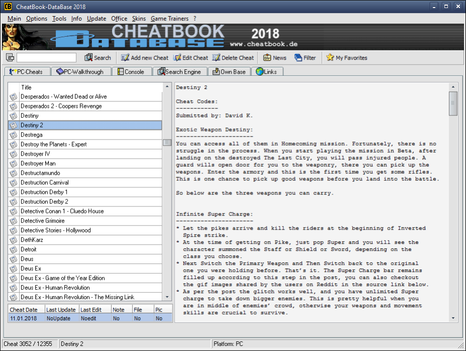Click the icon beside Destroyer Man
The width and height of the screenshot is (466, 351).
click(14, 163)
